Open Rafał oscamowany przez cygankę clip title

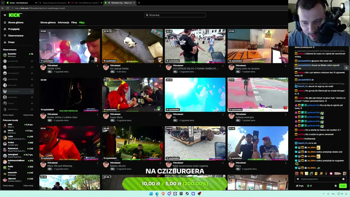click(190, 166)
